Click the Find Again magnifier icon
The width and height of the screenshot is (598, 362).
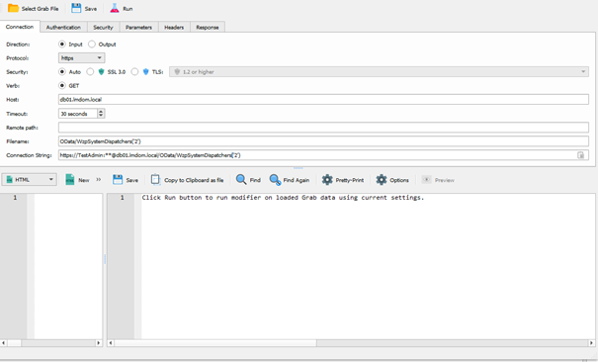point(275,180)
